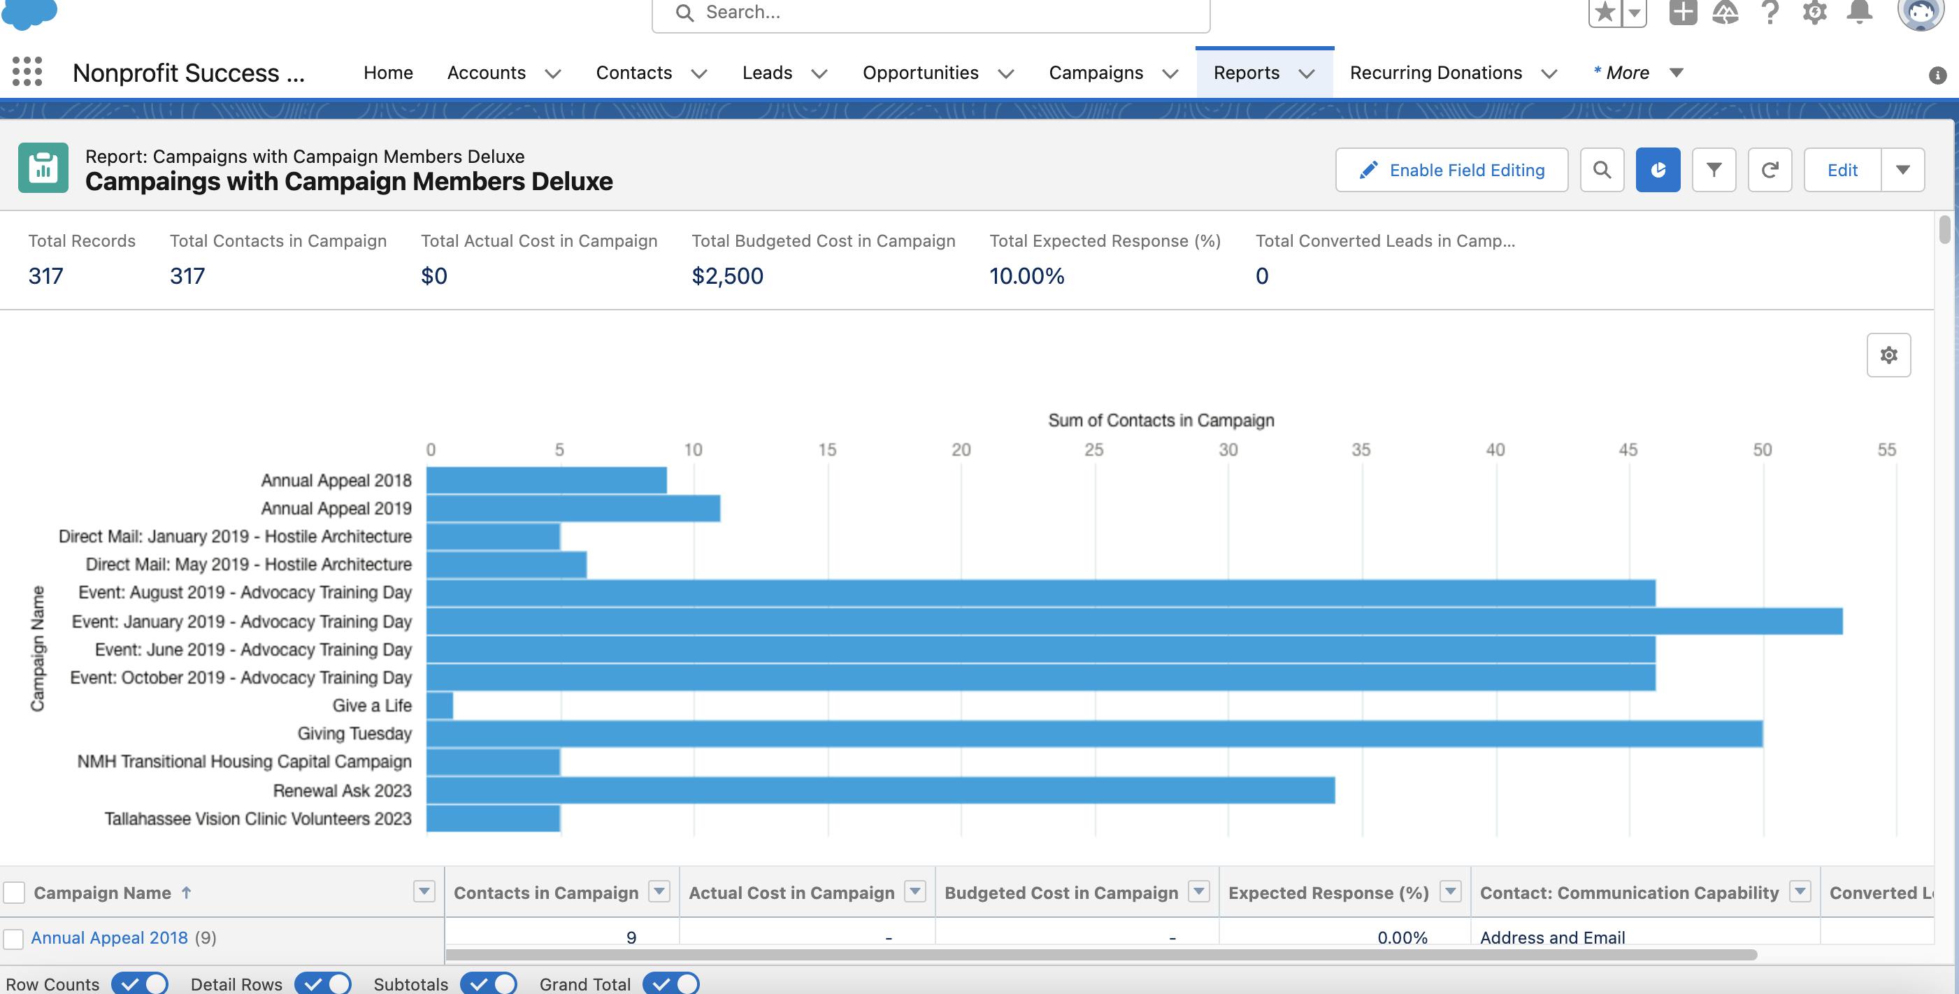The height and width of the screenshot is (994, 1959).
Task: Open the Opportunities tab
Action: point(920,72)
